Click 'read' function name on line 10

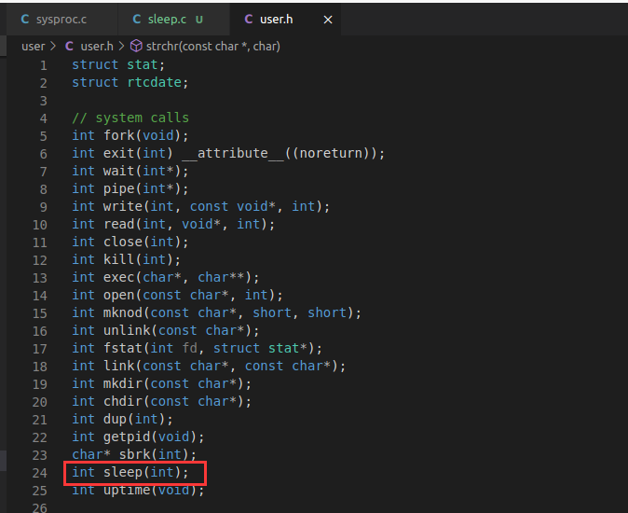click(x=119, y=224)
